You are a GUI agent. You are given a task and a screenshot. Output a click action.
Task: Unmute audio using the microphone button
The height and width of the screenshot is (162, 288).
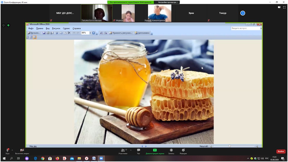[7, 150]
